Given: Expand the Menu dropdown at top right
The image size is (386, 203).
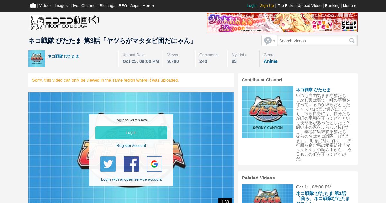Looking at the screenshot, I should click(350, 6).
